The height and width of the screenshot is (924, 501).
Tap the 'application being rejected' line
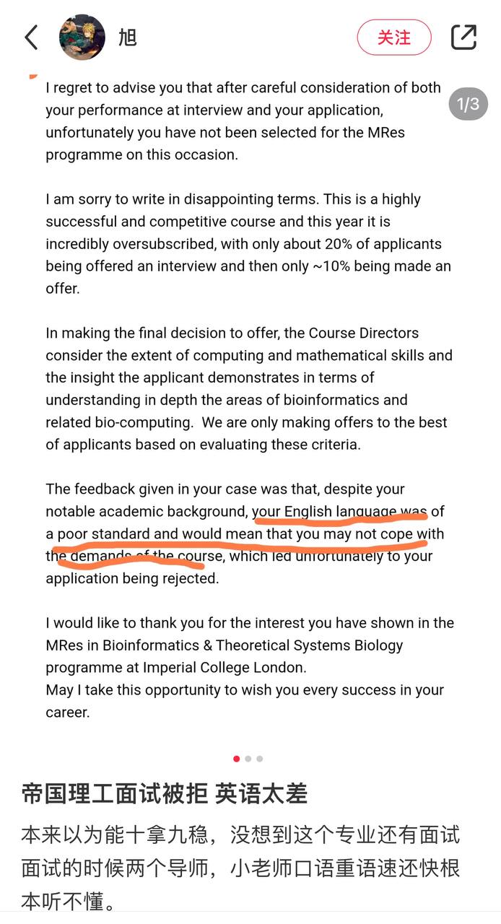131,579
